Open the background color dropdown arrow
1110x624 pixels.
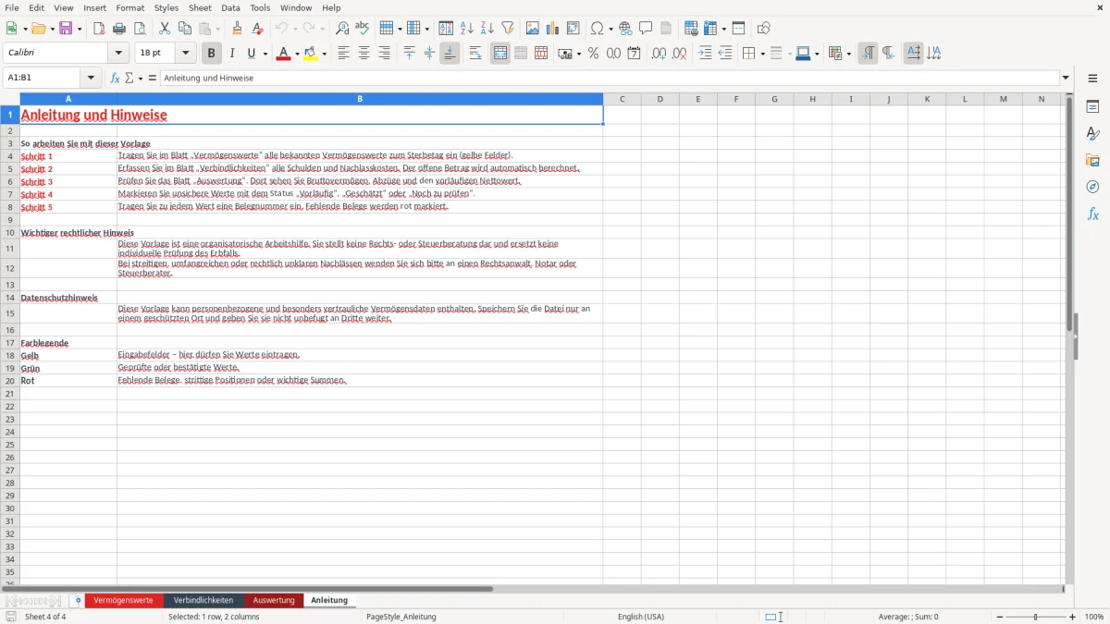[x=325, y=54]
